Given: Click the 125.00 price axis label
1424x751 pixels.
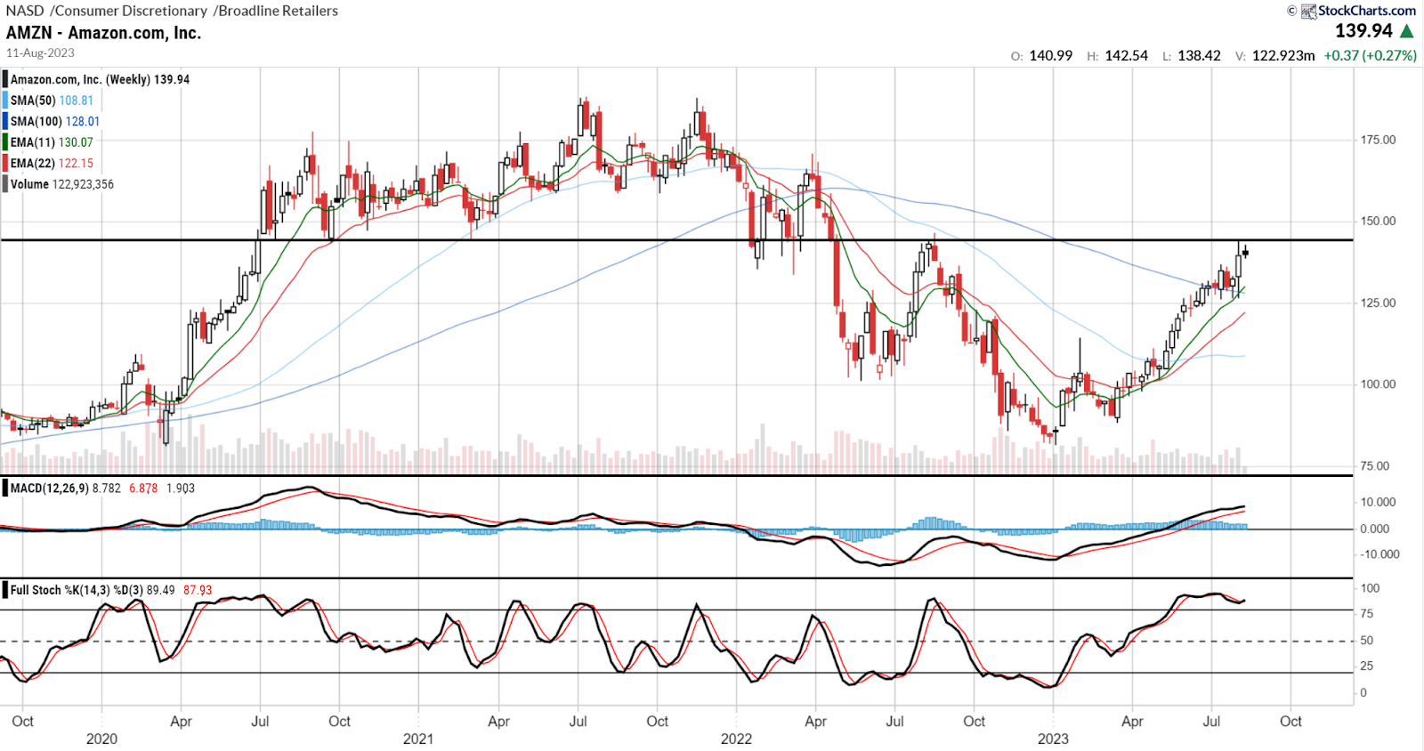Looking at the screenshot, I should click(1378, 303).
